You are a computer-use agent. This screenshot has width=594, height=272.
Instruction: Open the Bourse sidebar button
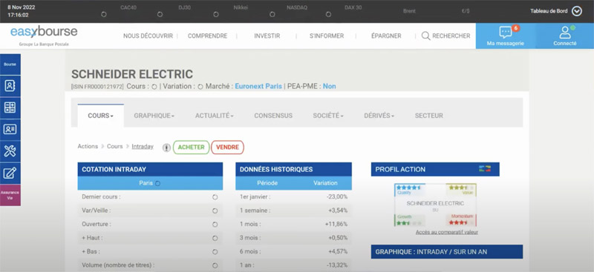(x=10, y=64)
